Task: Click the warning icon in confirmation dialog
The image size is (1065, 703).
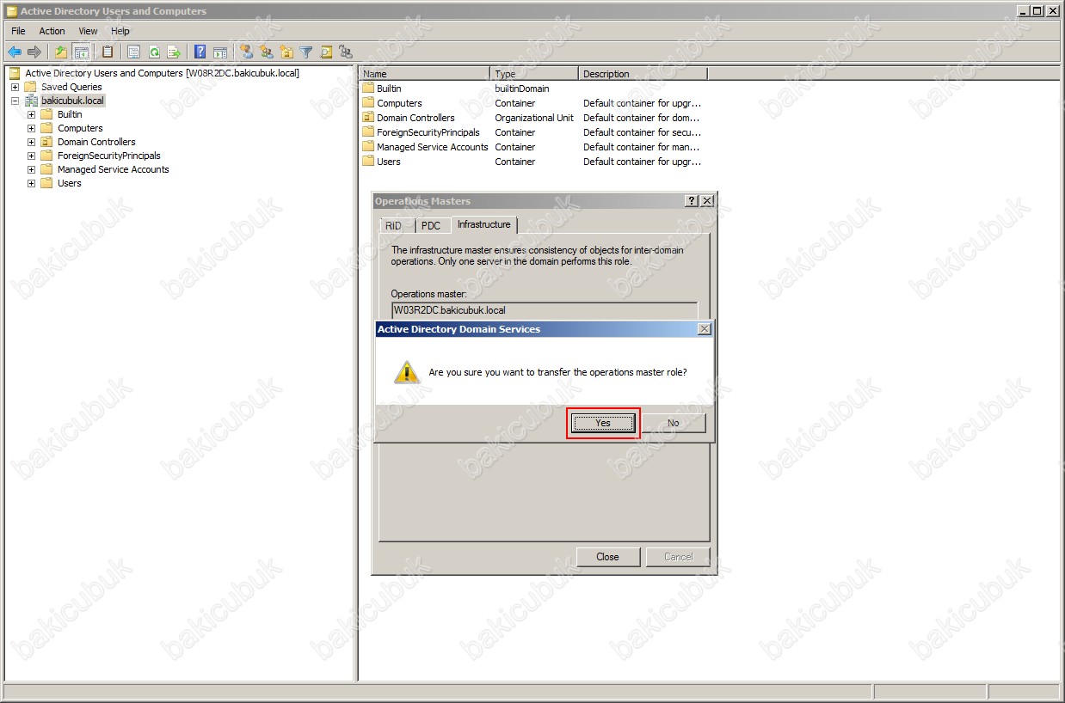Action: 406,372
